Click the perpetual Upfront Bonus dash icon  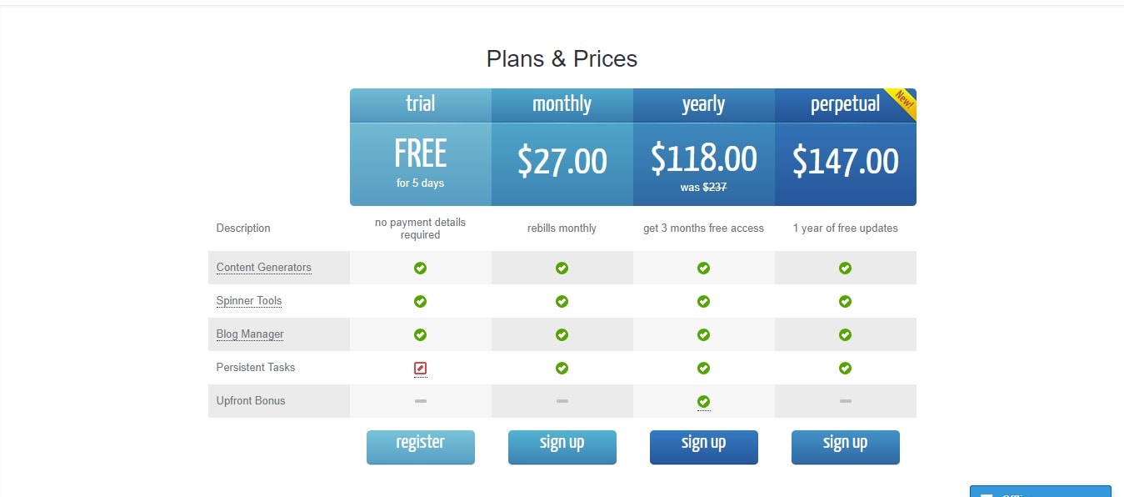(846, 401)
